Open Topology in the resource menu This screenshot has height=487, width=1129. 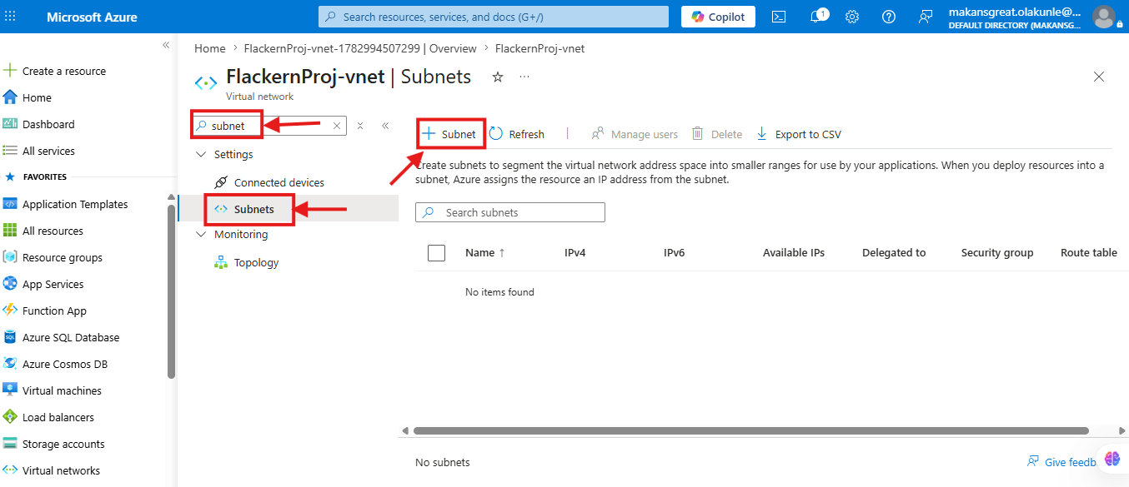click(x=256, y=262)
